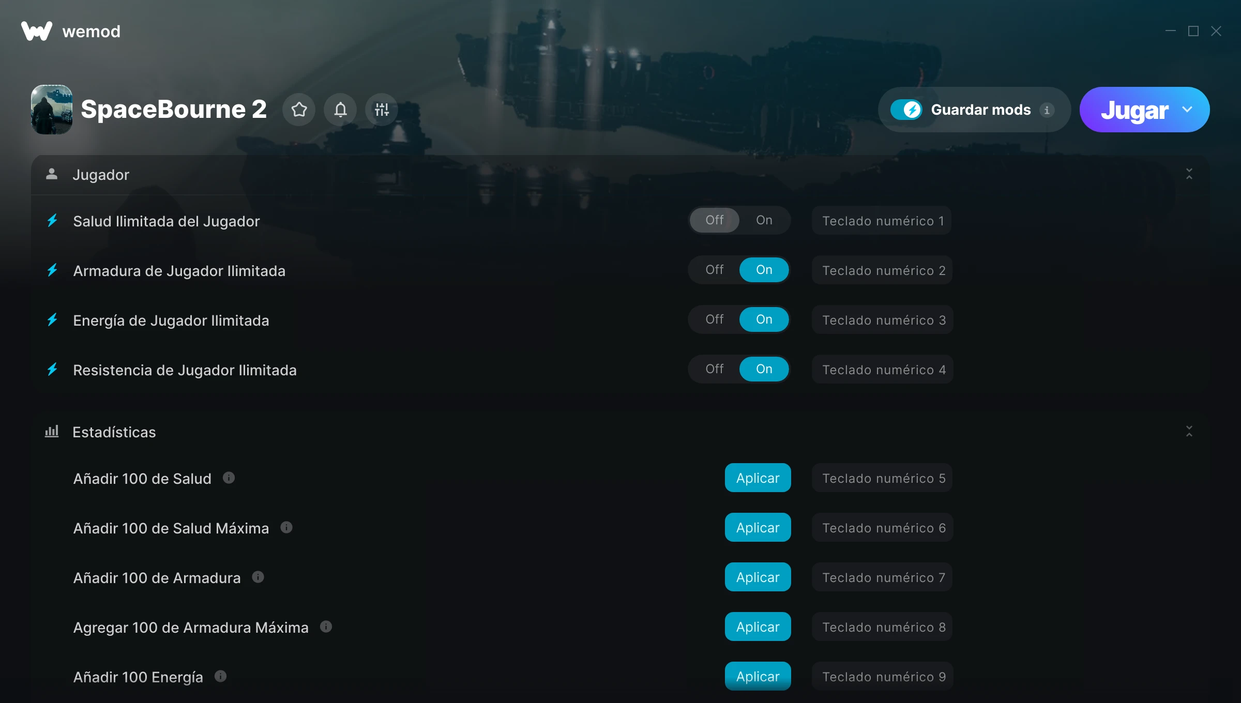Show info for Añadir 100 de Salud Máxima
1241x703 pixels.
click(x=286, y=527)
